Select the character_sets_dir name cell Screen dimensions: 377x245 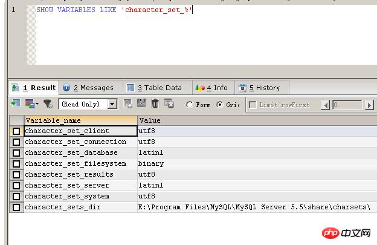coord(81,207)
